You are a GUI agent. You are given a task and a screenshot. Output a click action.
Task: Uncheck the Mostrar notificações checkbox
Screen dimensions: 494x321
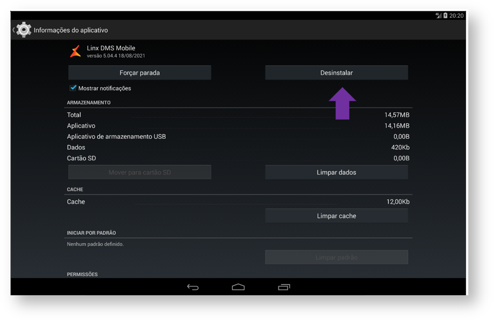click(x=73, y=88)
